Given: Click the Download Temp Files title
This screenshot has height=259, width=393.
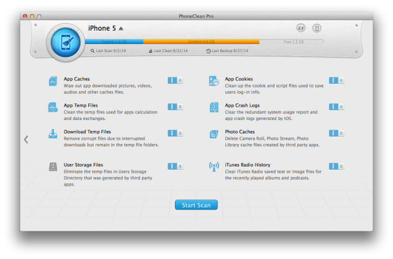Looking at the screenshot, I should (x=87, y=132).
